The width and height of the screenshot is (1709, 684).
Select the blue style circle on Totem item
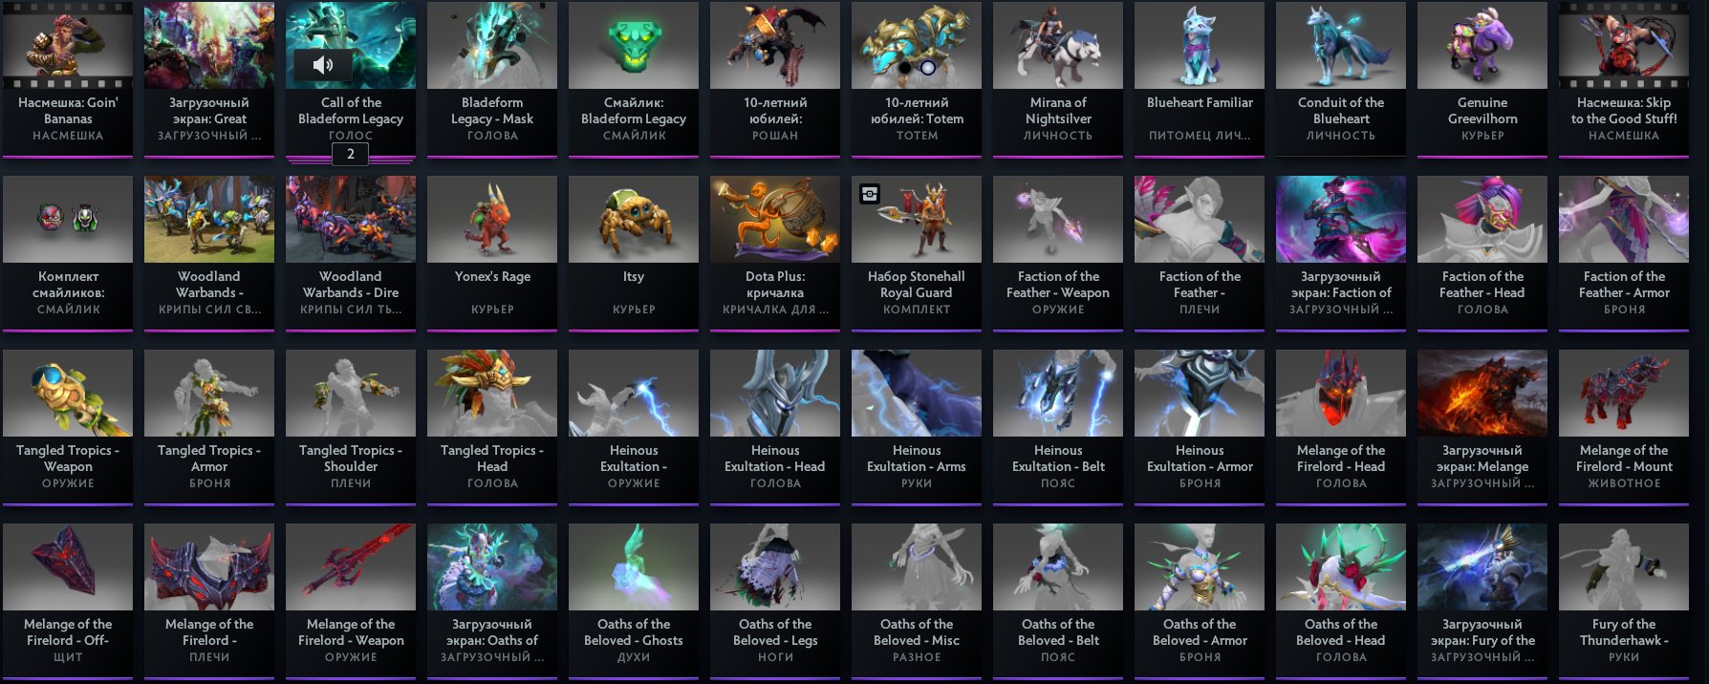[x=927, y=68]
